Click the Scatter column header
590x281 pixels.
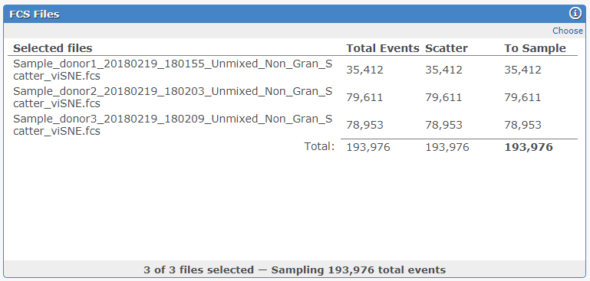point(447,48)
